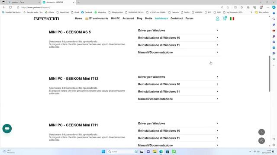Open the collections icon in toolbar
The image size is (277, 155).
(248, 7)
